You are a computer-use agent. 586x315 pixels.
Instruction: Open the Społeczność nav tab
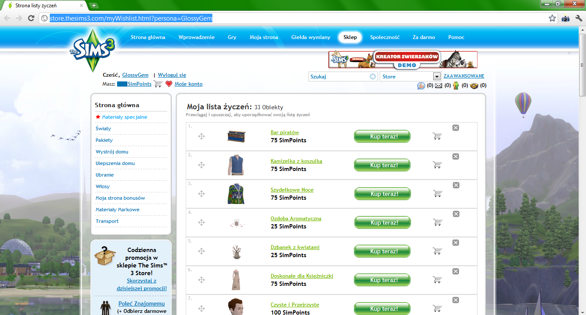385,37
